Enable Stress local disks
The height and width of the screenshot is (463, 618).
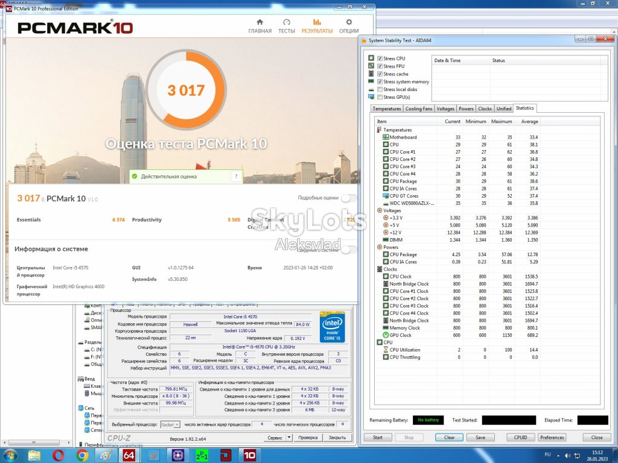click(x=380, y=89)
